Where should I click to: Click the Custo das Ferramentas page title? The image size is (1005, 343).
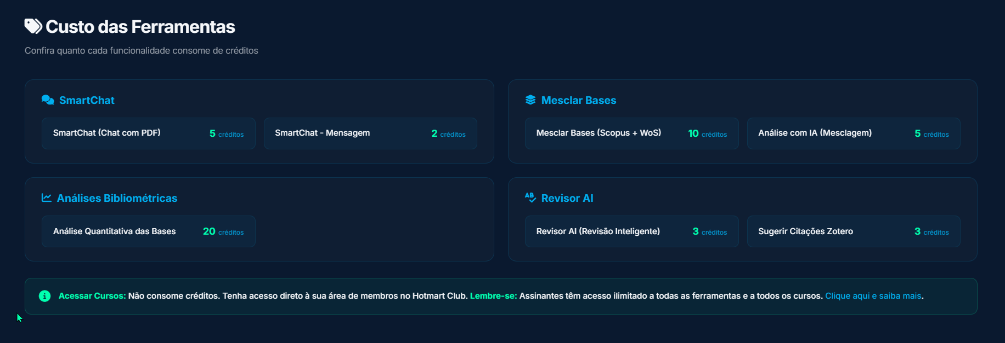[140, 27]
